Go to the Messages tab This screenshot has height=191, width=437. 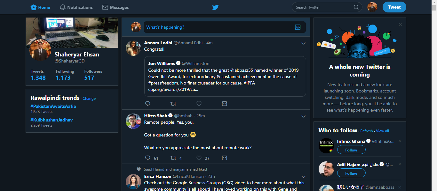(x=115, y=7)
